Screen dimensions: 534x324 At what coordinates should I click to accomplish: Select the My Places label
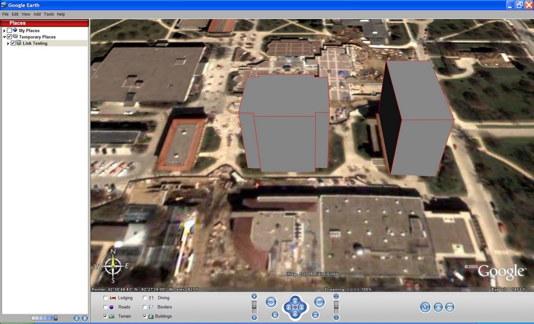[x=29, y=31]
